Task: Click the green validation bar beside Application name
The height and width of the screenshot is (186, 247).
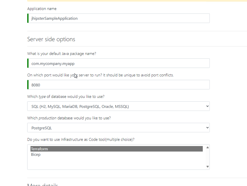Action: [28, 18]
